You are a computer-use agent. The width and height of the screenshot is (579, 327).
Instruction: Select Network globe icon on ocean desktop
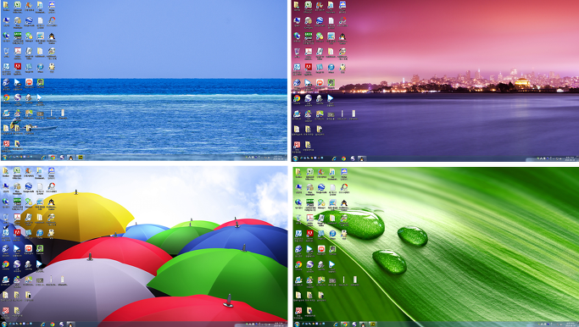(x=6, y=36)
